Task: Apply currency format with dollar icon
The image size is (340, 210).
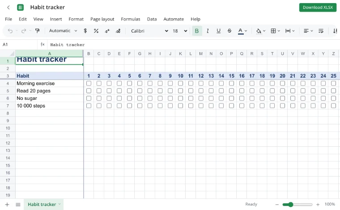Action: click(85, 31)
